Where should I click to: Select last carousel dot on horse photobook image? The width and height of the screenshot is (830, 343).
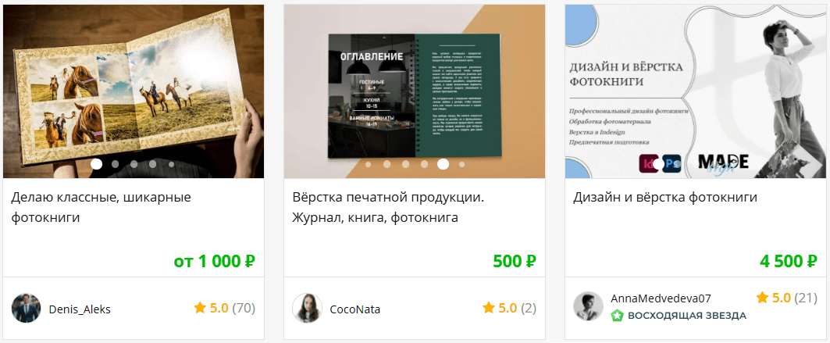click(x=172, y=164)
